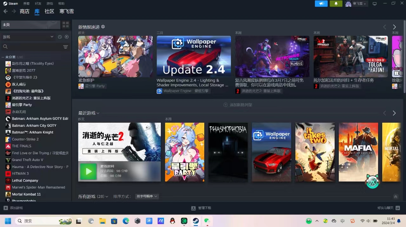This screenshot has width=406, height=227.
Task: Open the 游戏 menu
Action: (50, 3)
